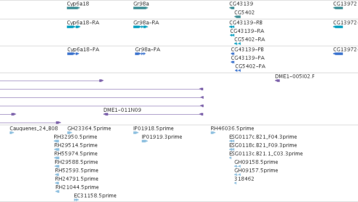This screenshot has height=202, width=358.
Task: Click the CG43139-RB transcript arrow
Action: (x=232, y=27)
